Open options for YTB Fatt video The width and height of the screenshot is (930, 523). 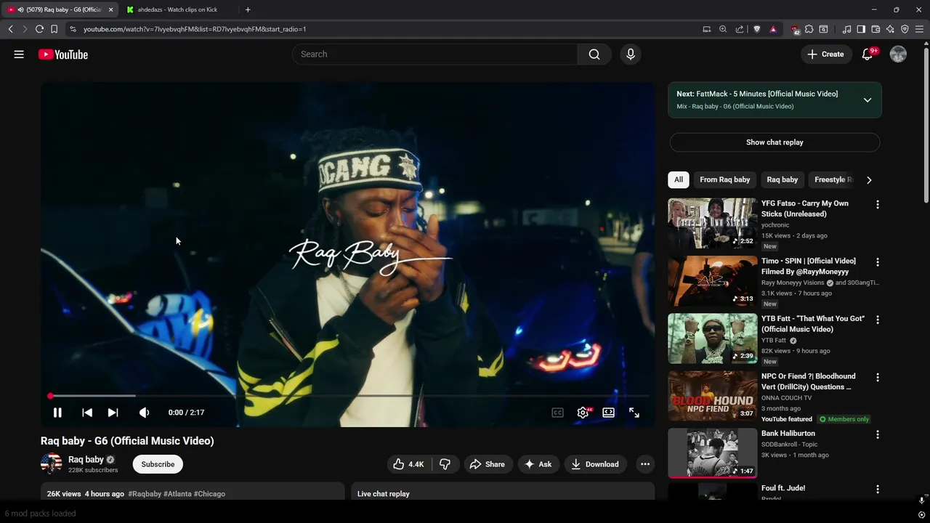(x=877, y=320)
